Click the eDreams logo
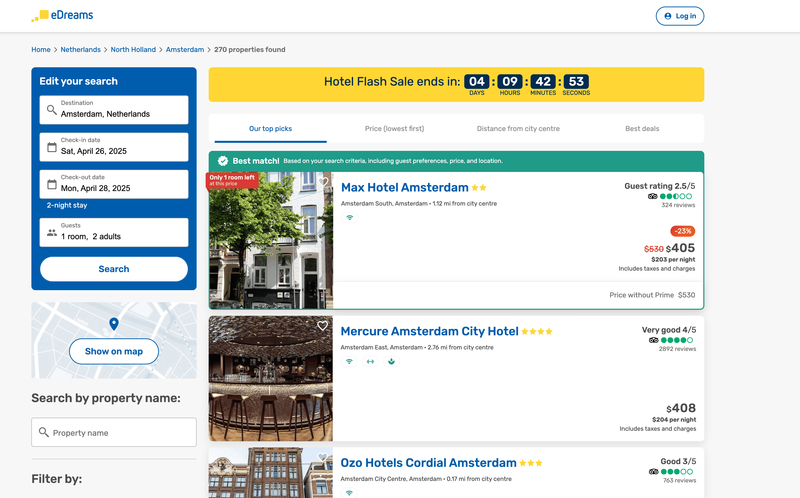The width and height of the screenshot is (800, 498). point(62,16)
